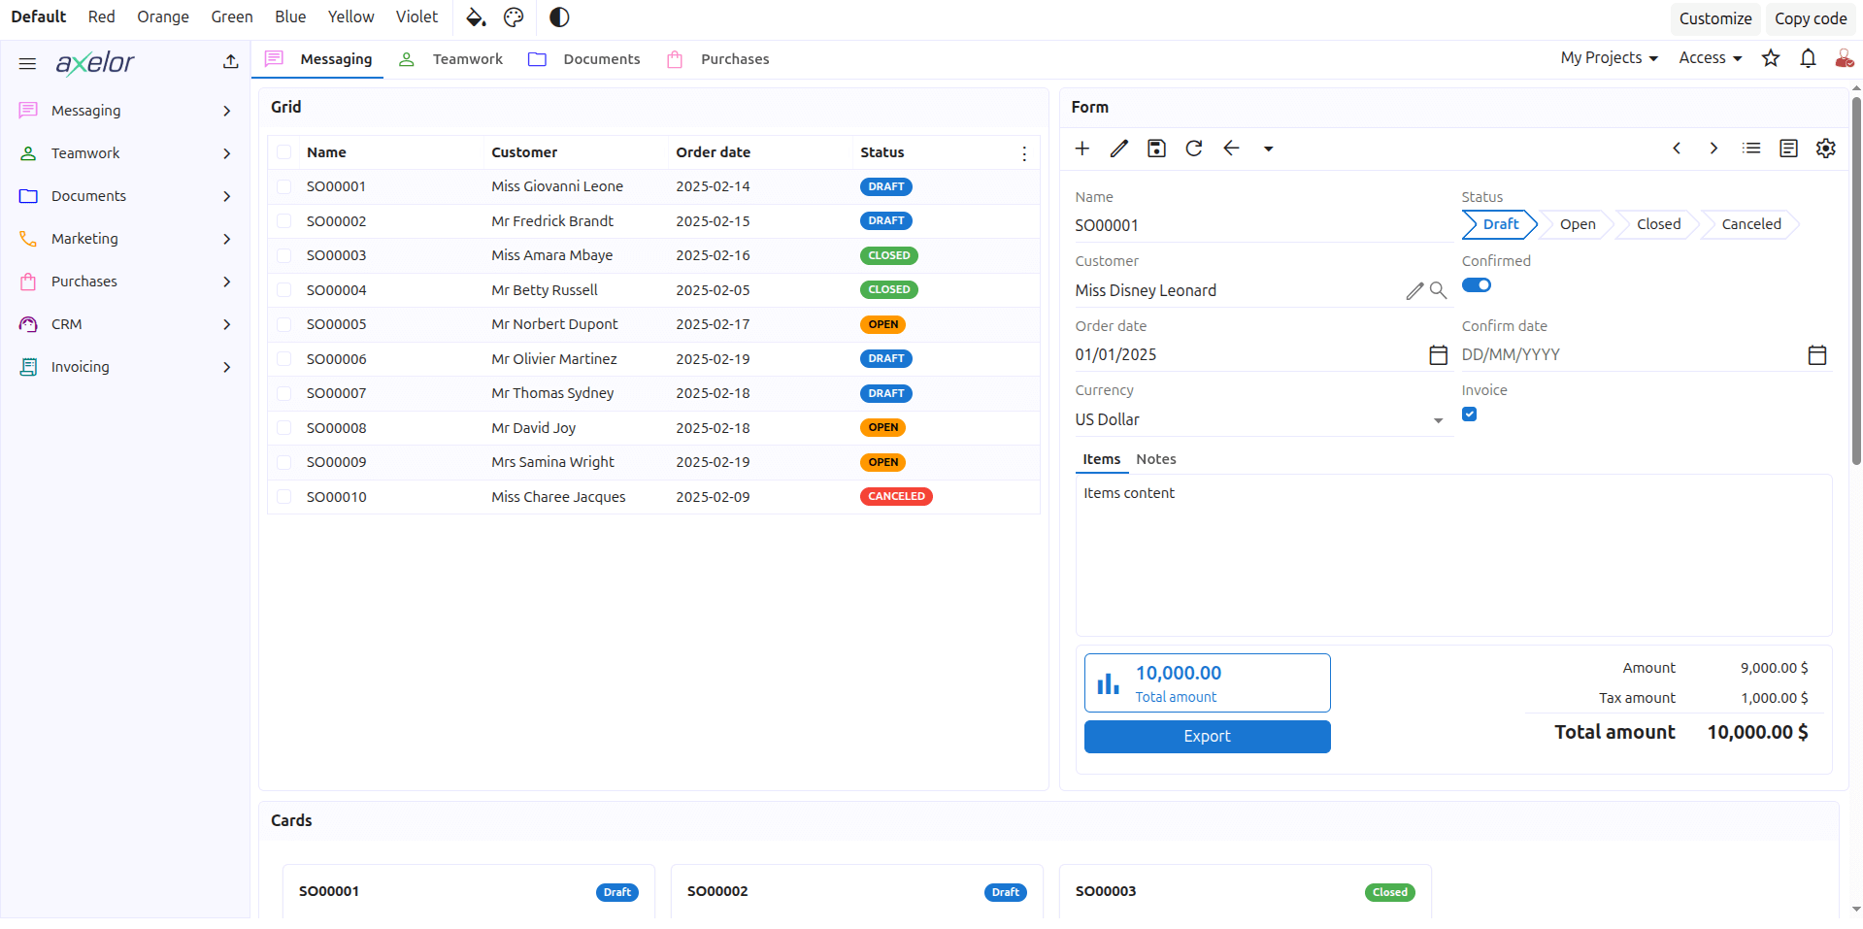
Task: Click the upload icon beside axelor logo
Action: coord(230,62)
